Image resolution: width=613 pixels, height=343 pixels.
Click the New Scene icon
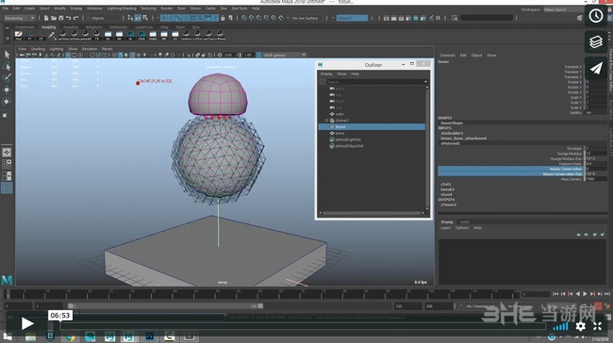pos(46,18)
